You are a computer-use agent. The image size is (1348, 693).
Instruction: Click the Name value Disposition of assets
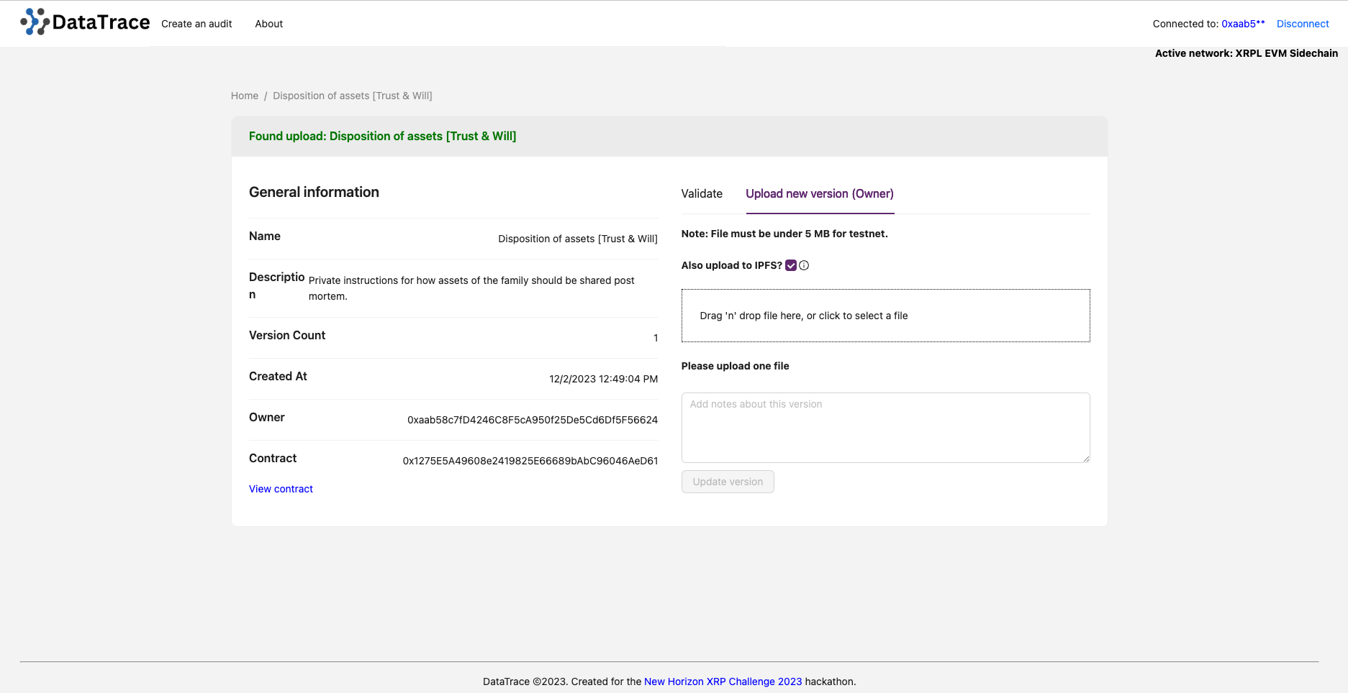(x=578, y=239)
